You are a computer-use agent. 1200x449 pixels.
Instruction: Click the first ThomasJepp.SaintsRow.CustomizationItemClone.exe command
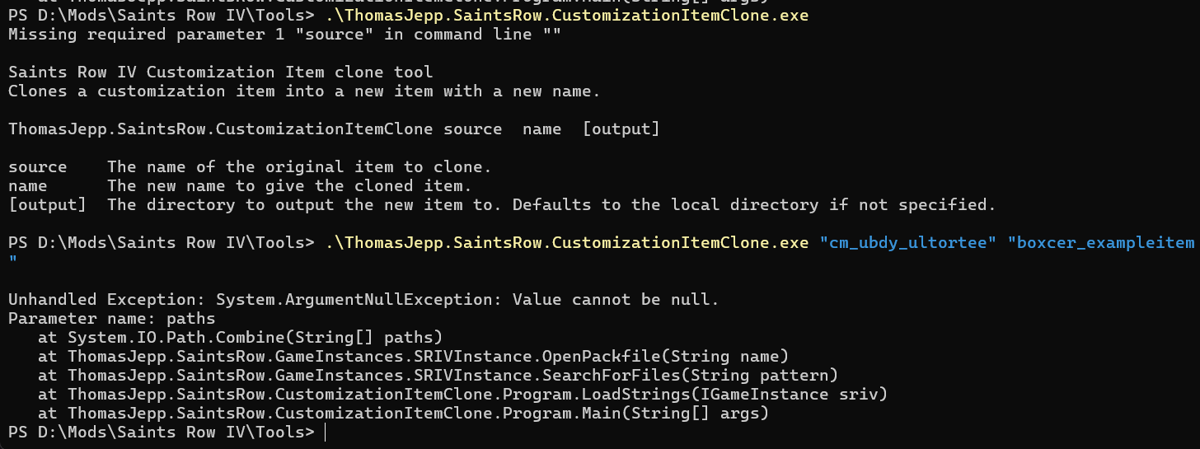[567, 16]
